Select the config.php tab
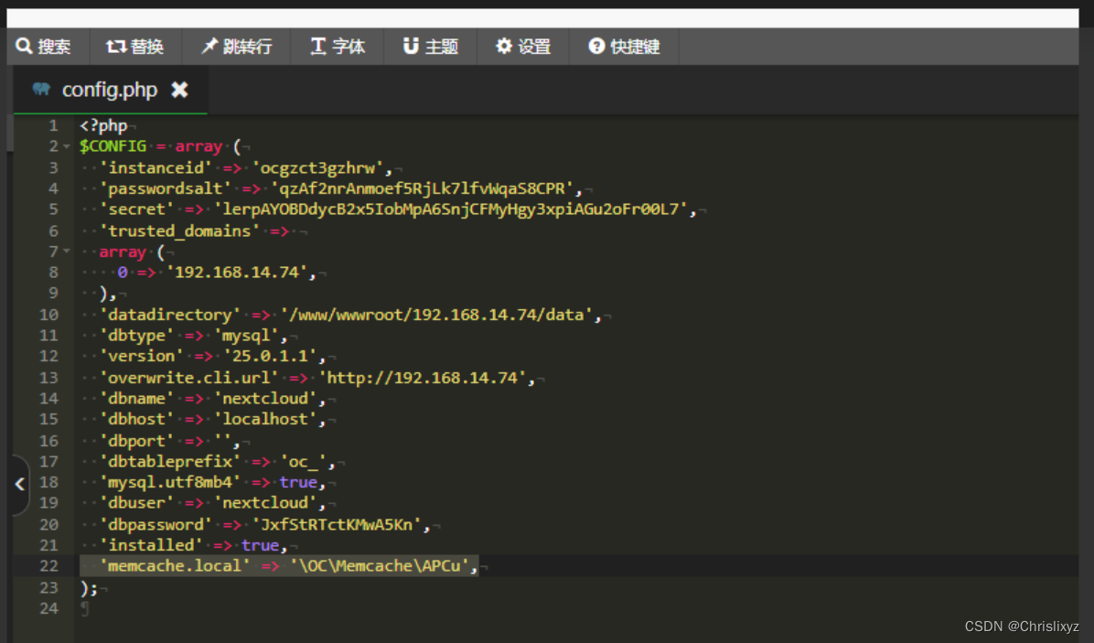 pos(110,90)
